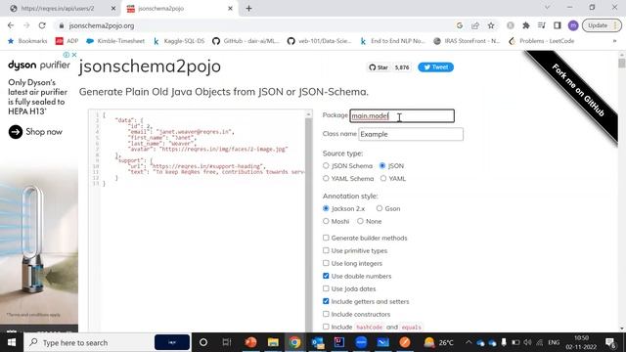
Task: Open IntelliJ IDEA from the taskbar
Action: [x=339, y=342]
